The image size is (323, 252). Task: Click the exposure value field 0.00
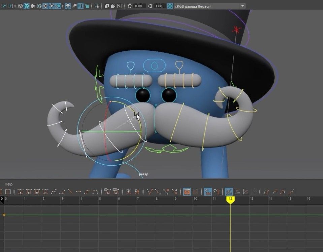click(139, 6)
